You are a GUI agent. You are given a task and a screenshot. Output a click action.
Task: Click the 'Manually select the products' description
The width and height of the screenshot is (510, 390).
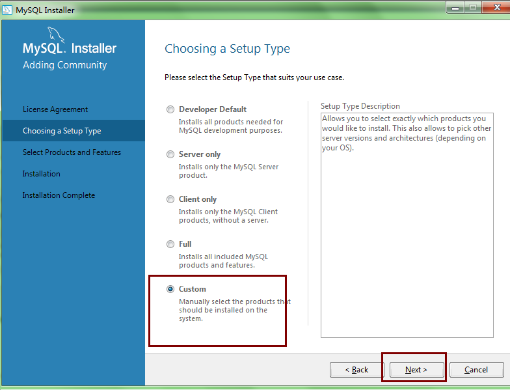tap(234, 310)
